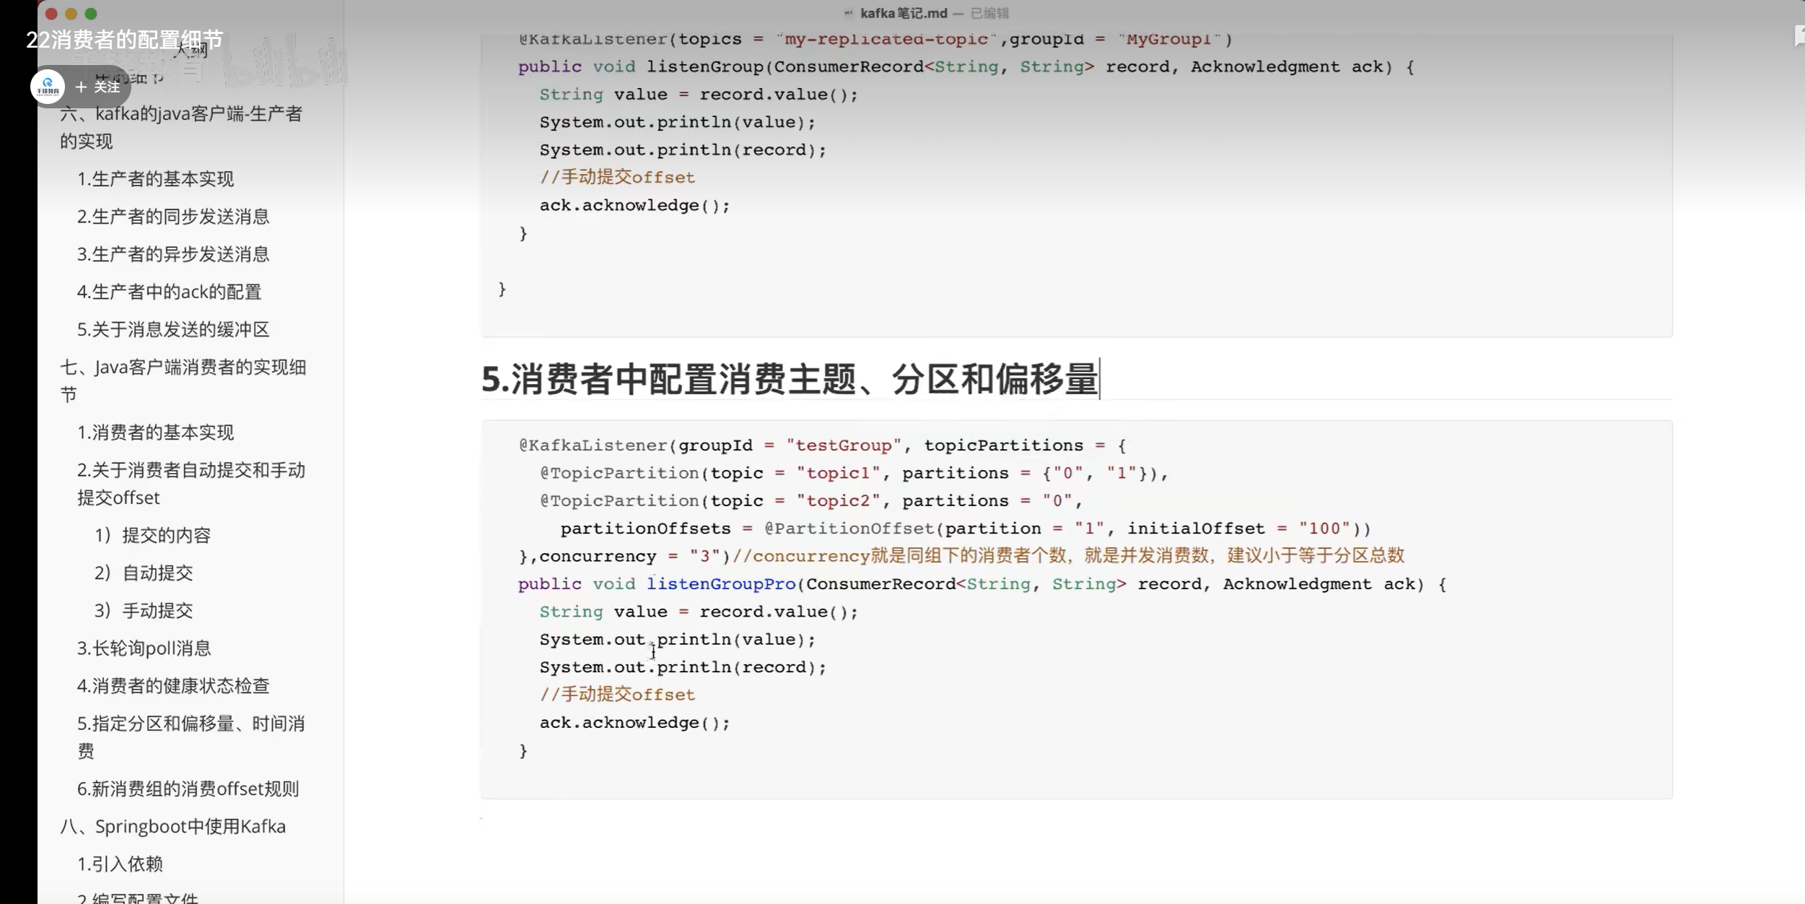1805x904 pixels.
Task: Open outline item 1.生产者的基本实现
Action: pyautogui.click(x=155, y=179)
